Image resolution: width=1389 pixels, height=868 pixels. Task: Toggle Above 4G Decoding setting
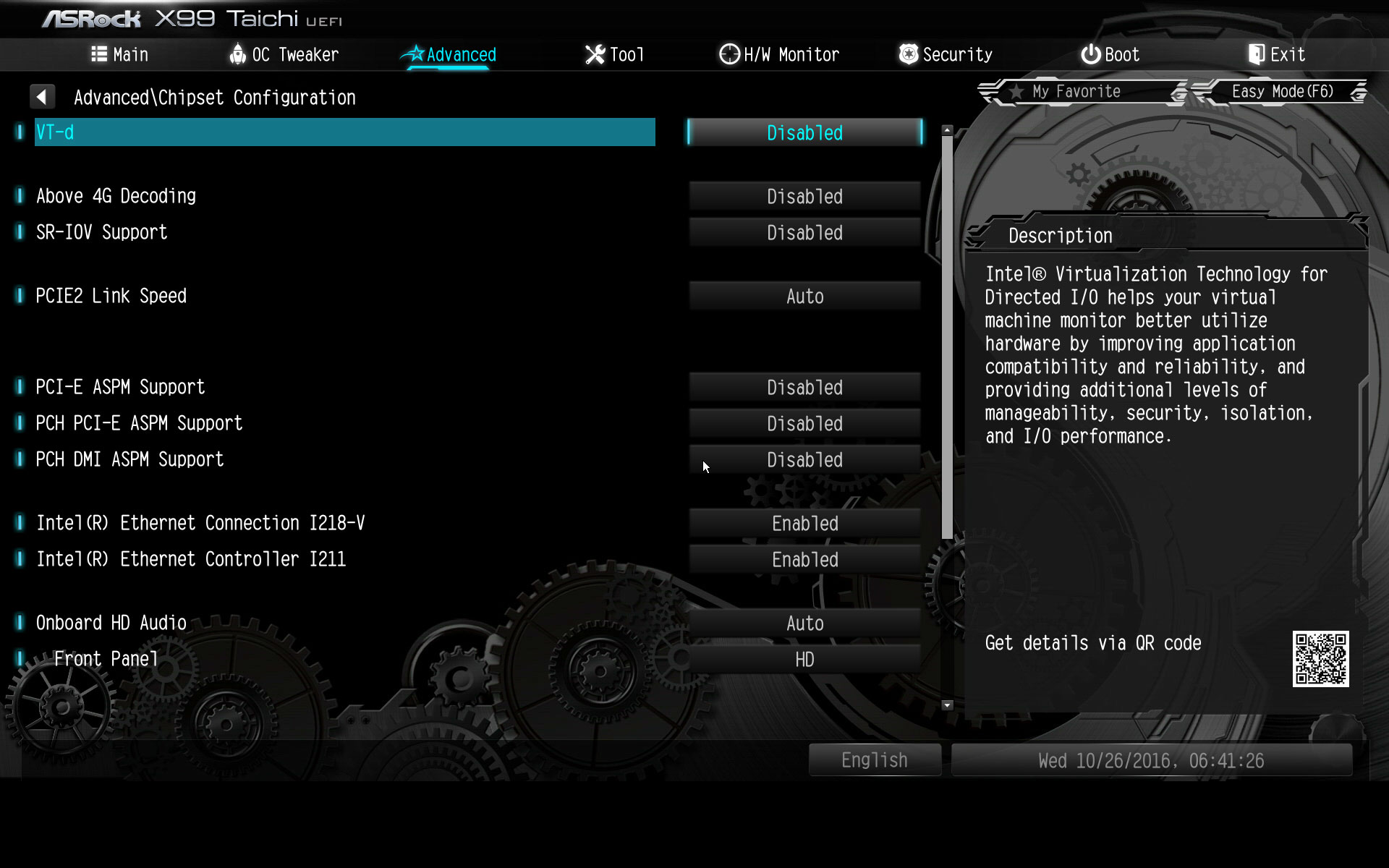coord(804,197)
